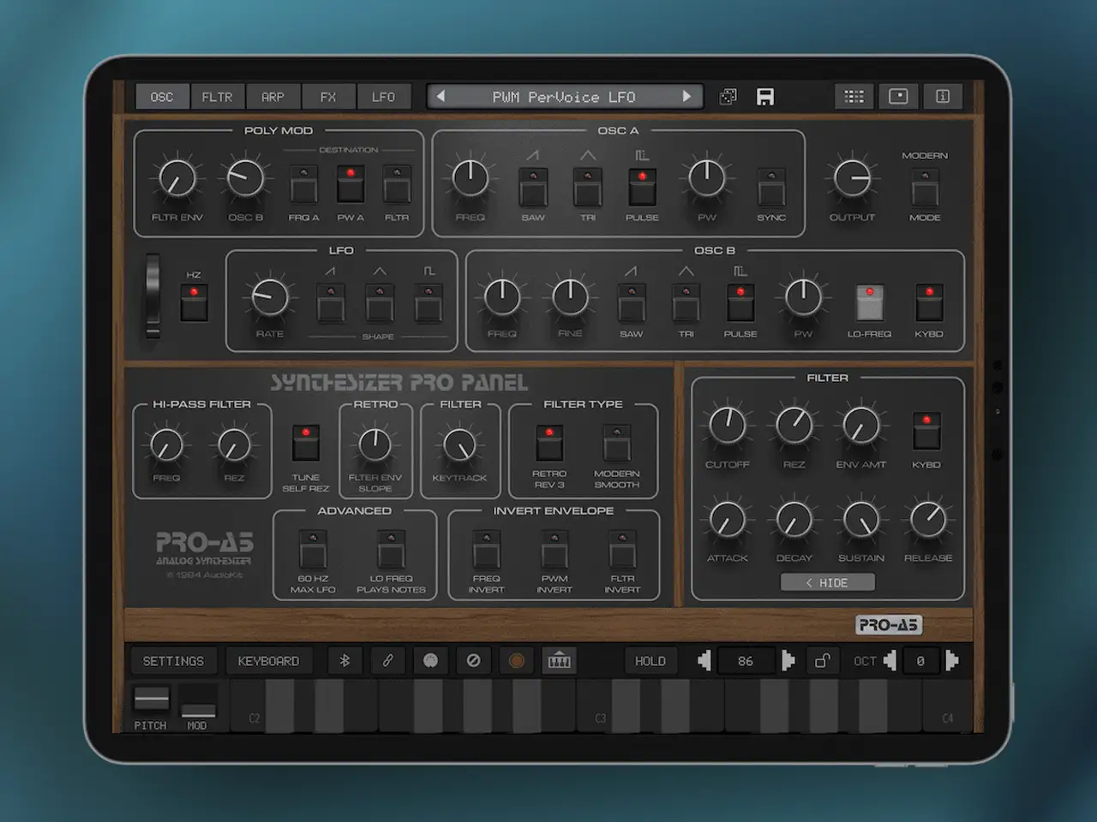Click the Filter RELEASE knob
The width and height of the screenshot is (1097, 822).
coord(928,519)
